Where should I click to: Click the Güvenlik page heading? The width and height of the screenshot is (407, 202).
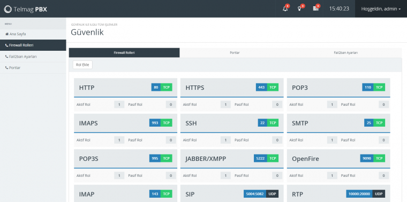[x=87, y=33]
